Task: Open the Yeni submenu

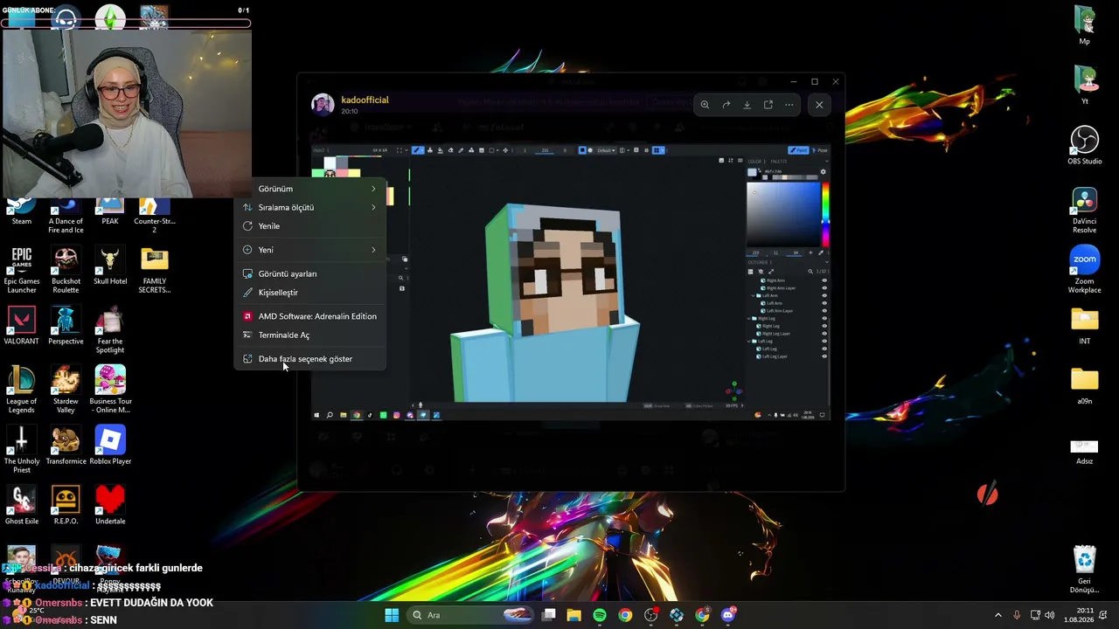Action: click(310, 250)
